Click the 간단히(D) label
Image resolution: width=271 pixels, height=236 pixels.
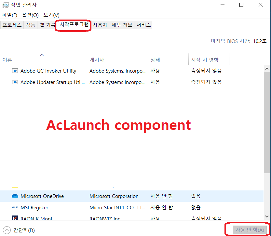(24, 230)
